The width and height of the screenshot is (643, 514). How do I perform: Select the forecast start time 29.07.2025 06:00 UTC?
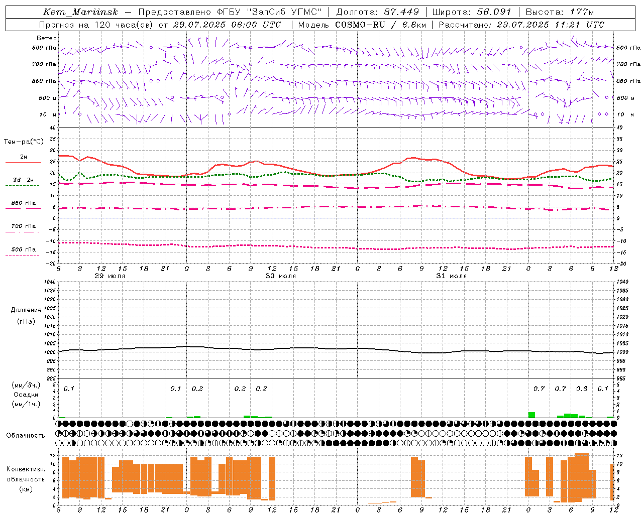pos(227,25)
